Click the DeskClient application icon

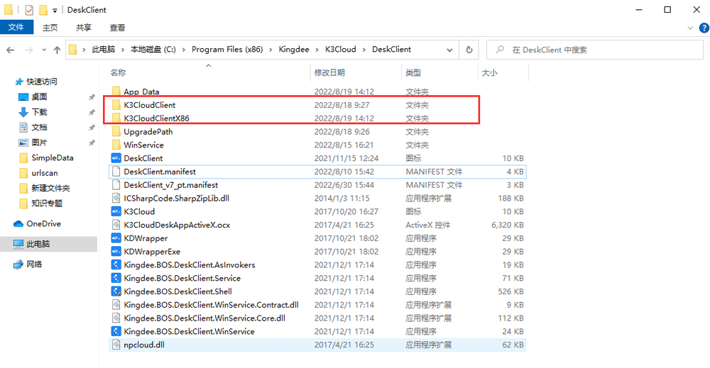117,158
